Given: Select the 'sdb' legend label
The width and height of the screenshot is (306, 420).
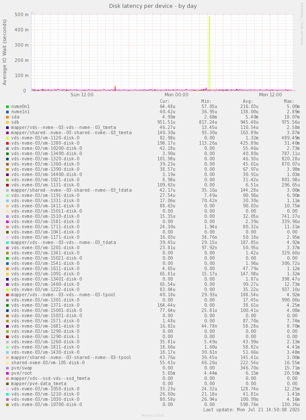Looking at the screenshot, I should pyautogui.click(x=15, y=122).
